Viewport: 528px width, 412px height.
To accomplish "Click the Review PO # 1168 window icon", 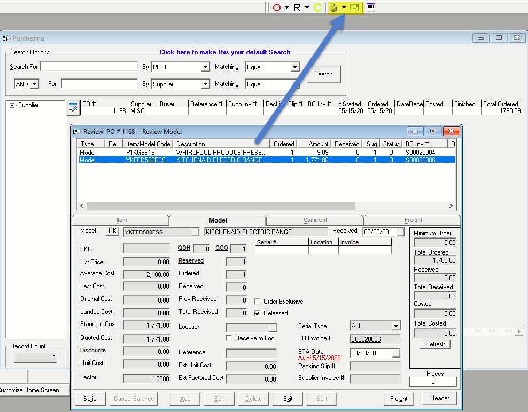I will click(77, 132).
